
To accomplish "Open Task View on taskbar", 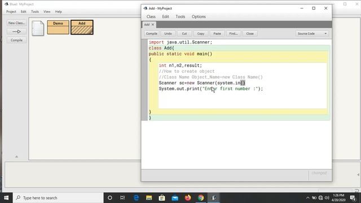I will [x=122, y=198].
